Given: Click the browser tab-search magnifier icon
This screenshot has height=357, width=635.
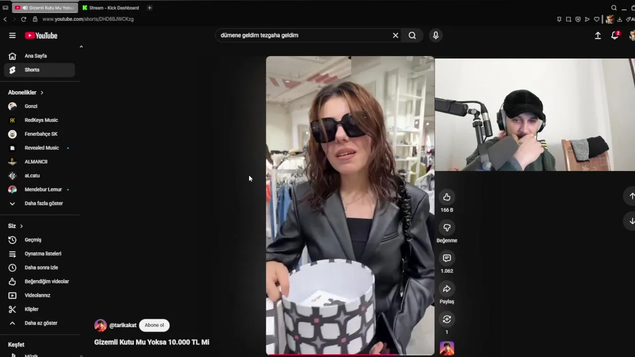Looking at the screenshot, I should [x=614, y=8].
